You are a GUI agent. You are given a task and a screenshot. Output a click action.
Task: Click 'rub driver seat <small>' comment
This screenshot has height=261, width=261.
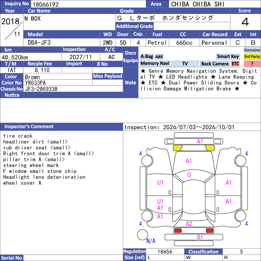point(37,148)
